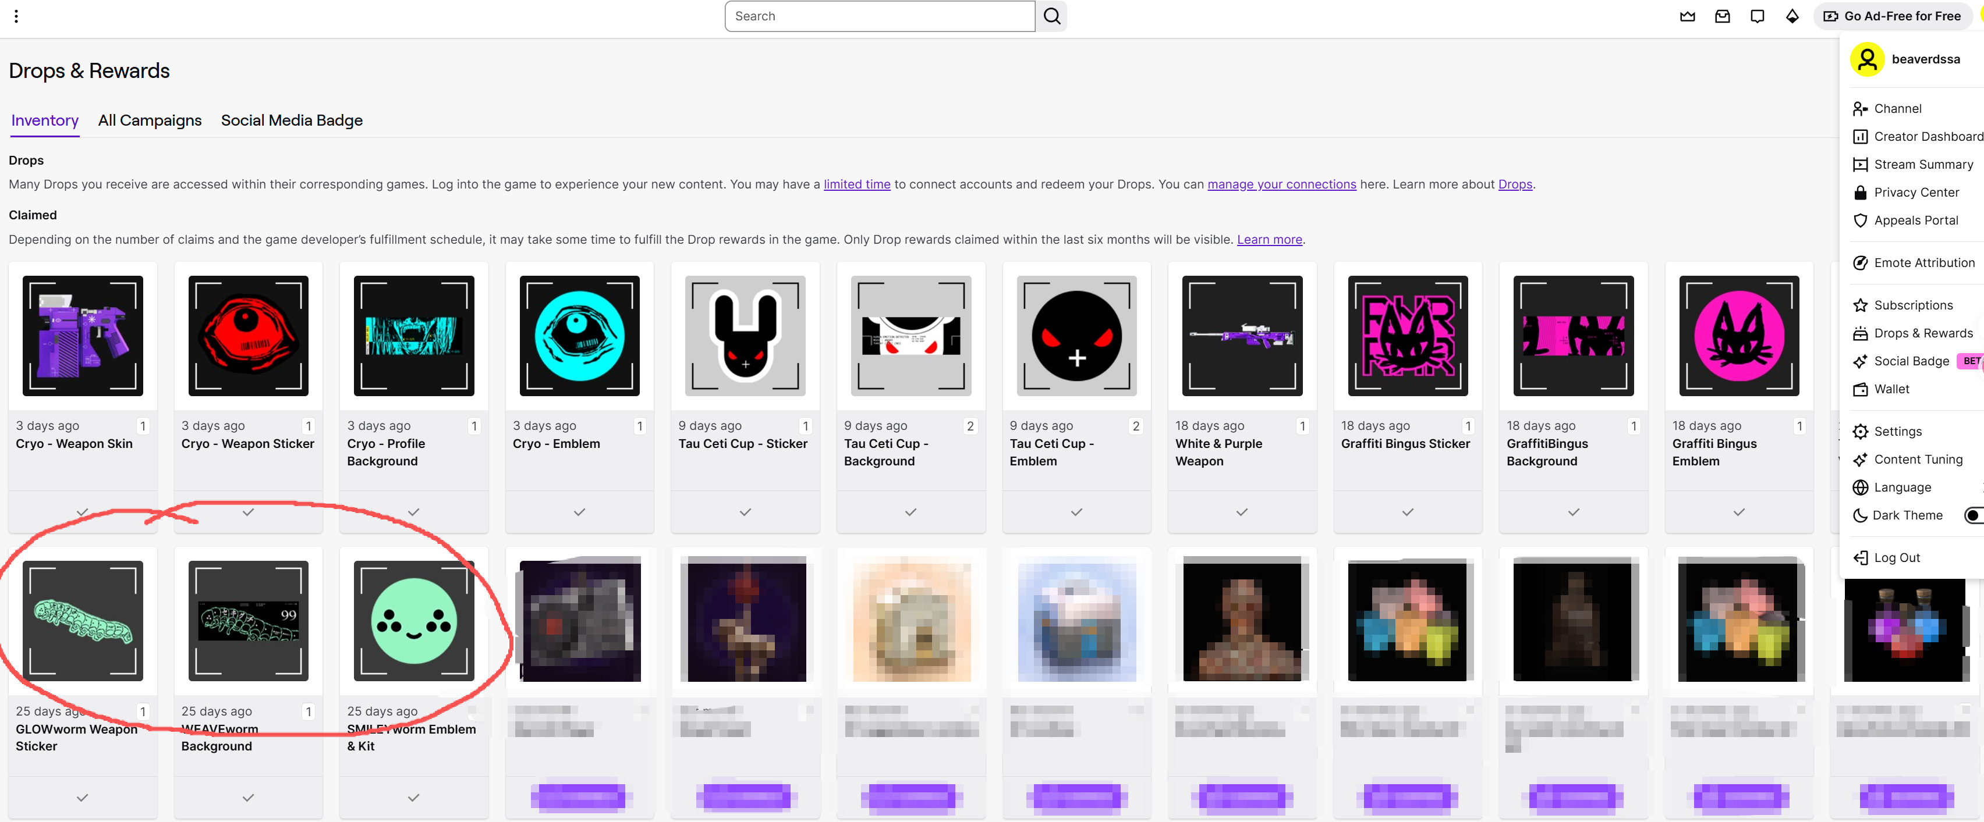Screen dimensions: 1984x822
Task: Click the search magnifier button
Action: click(1051, 16)
